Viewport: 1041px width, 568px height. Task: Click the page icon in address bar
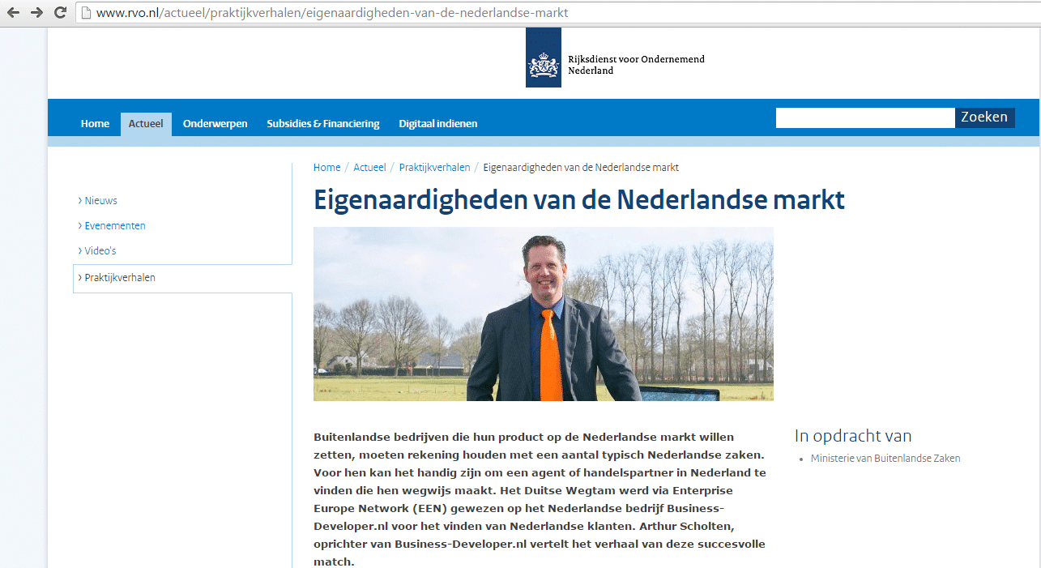click(x=86, y=13)
